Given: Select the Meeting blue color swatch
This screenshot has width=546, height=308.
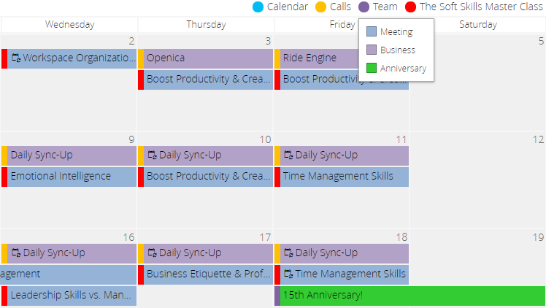Looking at the screenshot, I should click(372, 31).
